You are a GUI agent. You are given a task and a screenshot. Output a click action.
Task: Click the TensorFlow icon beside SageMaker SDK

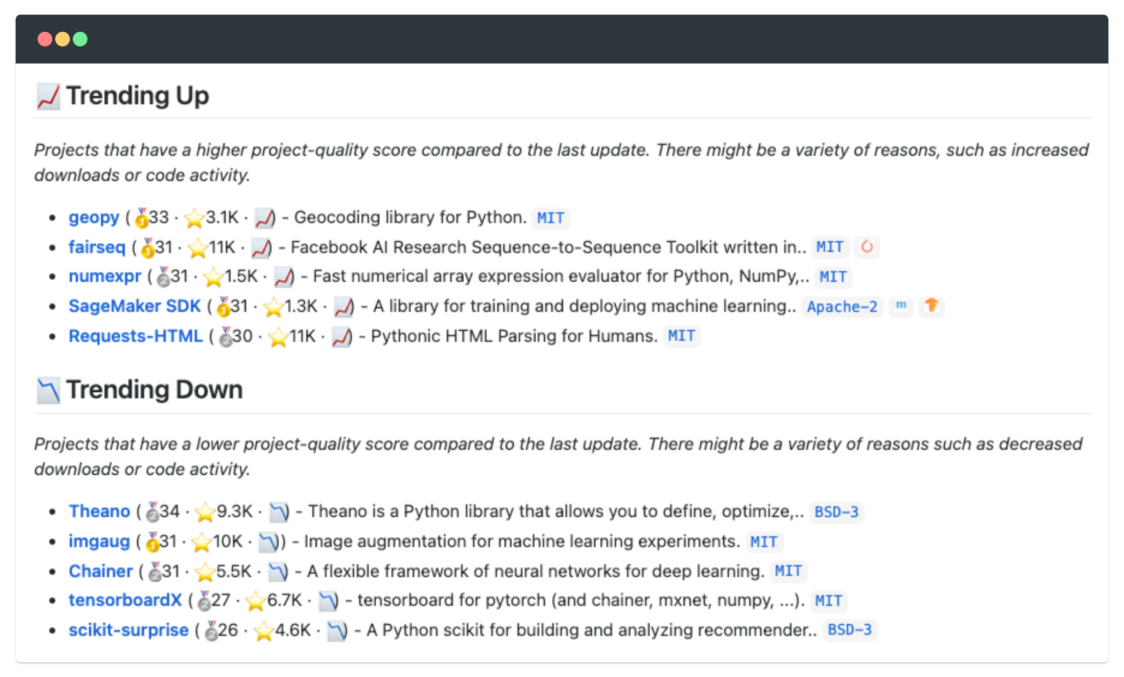pos(931,306)
